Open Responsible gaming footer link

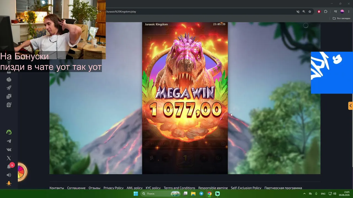pyautogui.click(x=213, y=188)
